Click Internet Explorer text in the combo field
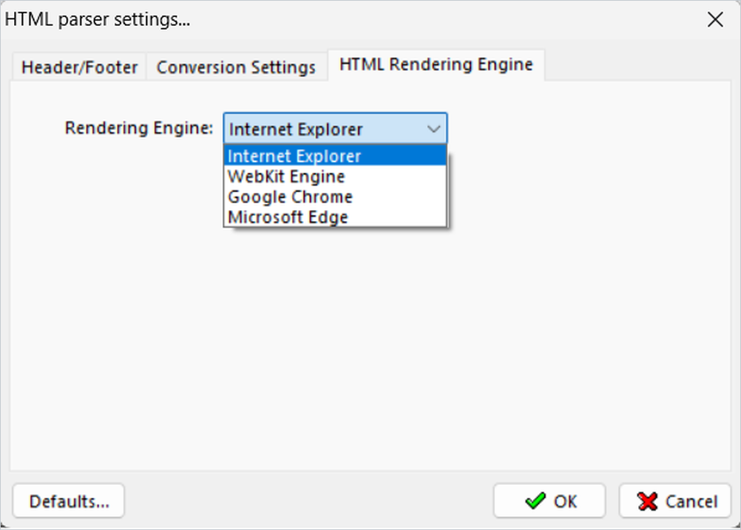 (x=296, y=129)
